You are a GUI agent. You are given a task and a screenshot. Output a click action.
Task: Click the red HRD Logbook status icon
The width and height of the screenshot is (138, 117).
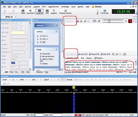point(78,115)
